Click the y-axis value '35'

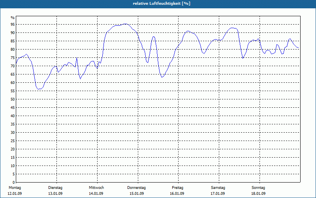pos(13,124)
